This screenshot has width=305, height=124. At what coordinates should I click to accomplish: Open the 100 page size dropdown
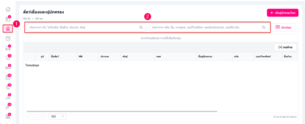click(57, 116)
